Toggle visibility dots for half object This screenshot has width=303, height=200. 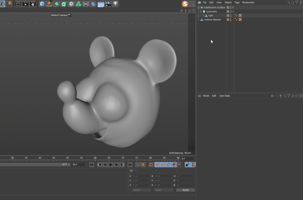tap(231, 15)
